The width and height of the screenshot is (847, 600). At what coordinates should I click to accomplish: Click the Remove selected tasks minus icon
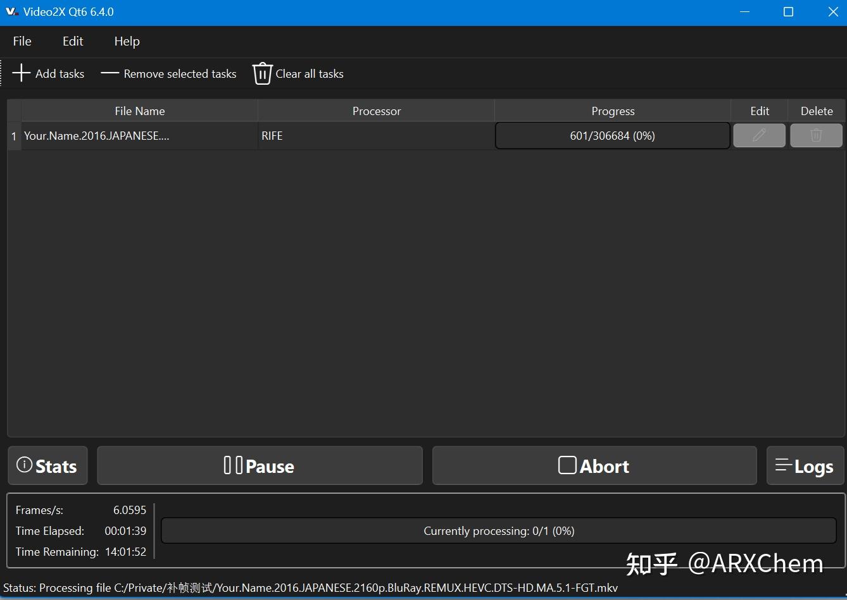[x=109, y=73]
